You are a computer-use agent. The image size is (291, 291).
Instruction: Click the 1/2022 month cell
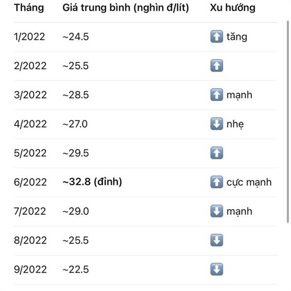[30, 37]
